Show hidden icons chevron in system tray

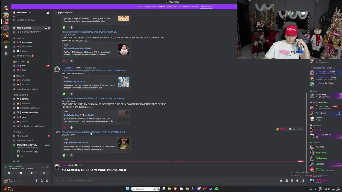pyautogui.click(x=307, y=189)
